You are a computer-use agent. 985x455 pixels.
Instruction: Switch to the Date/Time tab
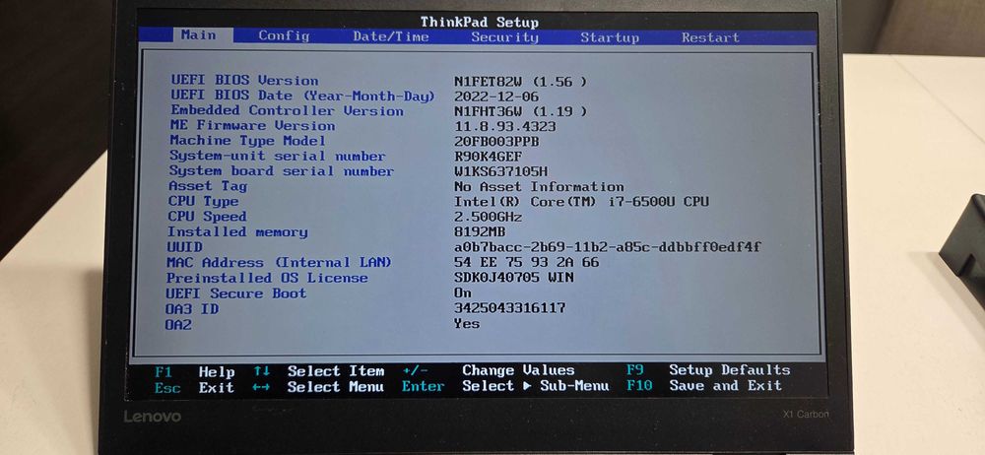click(391, 37)
